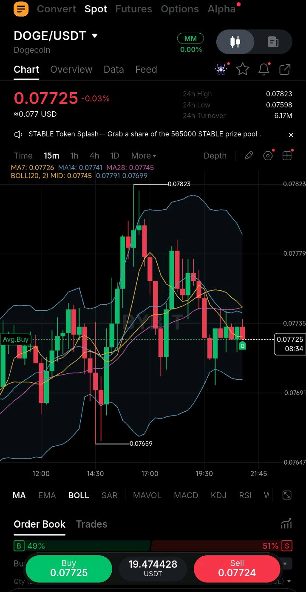The width and height of the screenshot is (306, 592).
Task: Show the Depth chart
Action: coord(215,156)
